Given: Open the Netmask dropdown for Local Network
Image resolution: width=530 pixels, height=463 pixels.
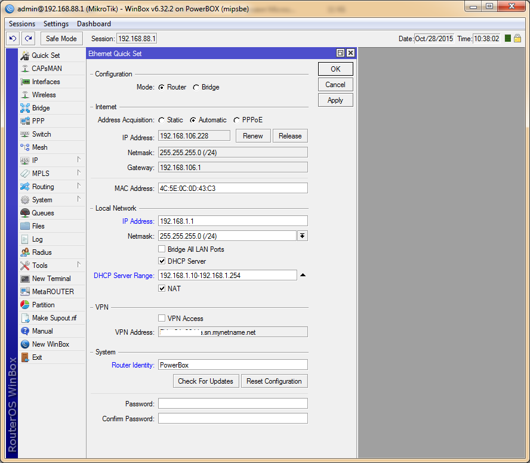Looking at the screenshot, I should [x=303, y=236].
